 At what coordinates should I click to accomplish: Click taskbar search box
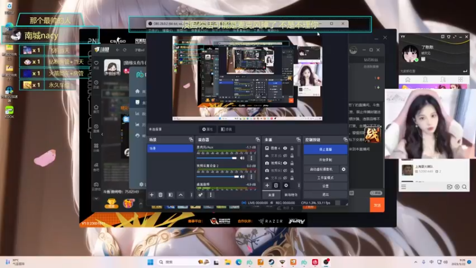[x=184, y=262]
